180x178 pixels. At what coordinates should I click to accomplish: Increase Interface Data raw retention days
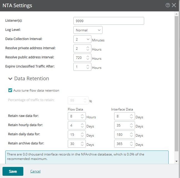(x=131, y=115)
